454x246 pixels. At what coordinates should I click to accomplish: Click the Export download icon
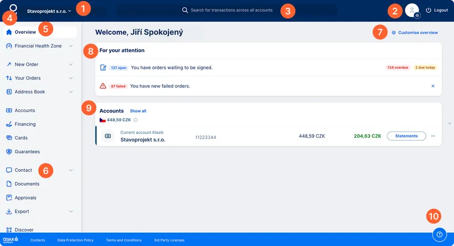coord(9,212)
